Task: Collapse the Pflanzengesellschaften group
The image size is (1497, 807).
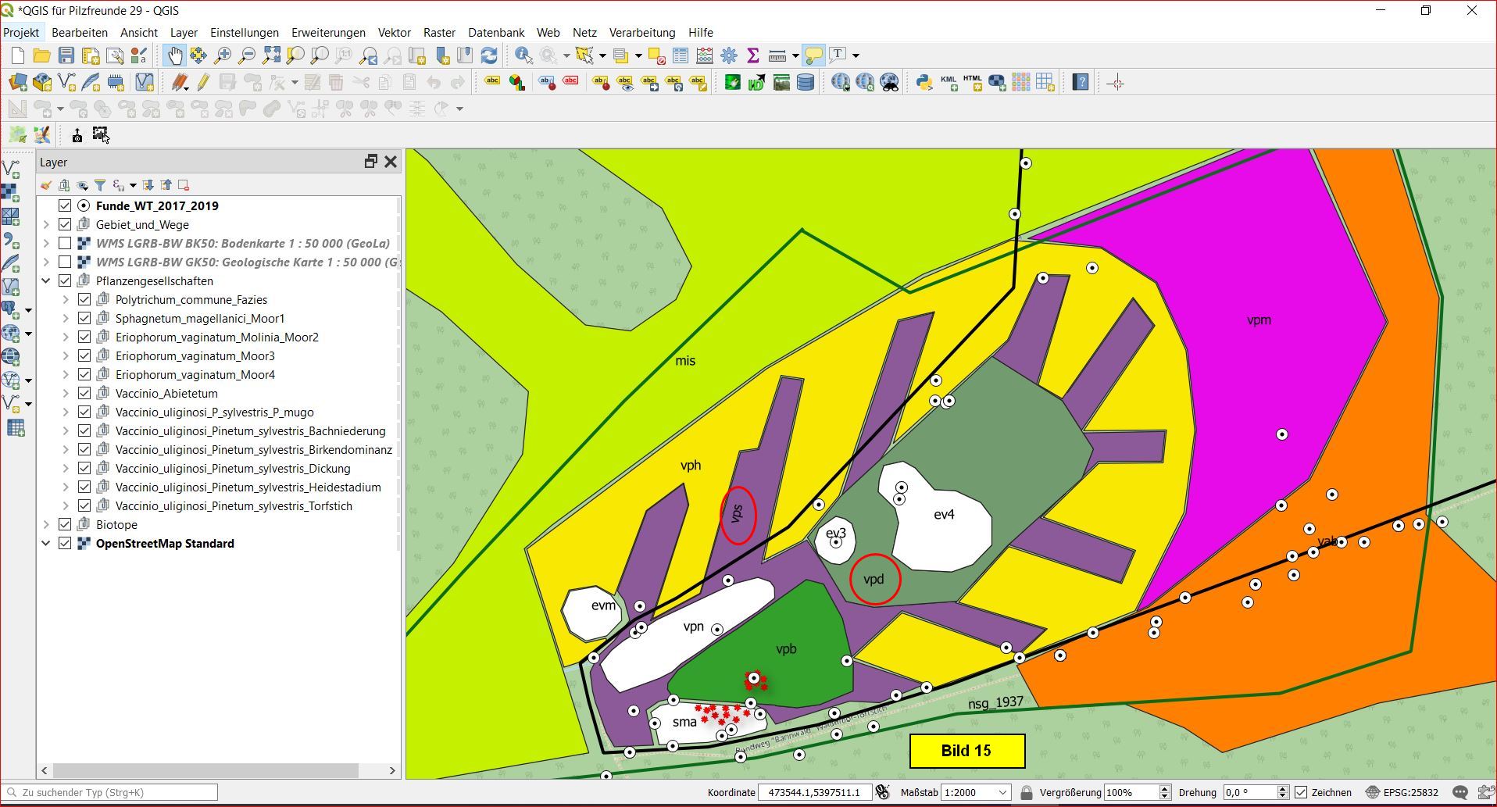Action: click(46, 281)
